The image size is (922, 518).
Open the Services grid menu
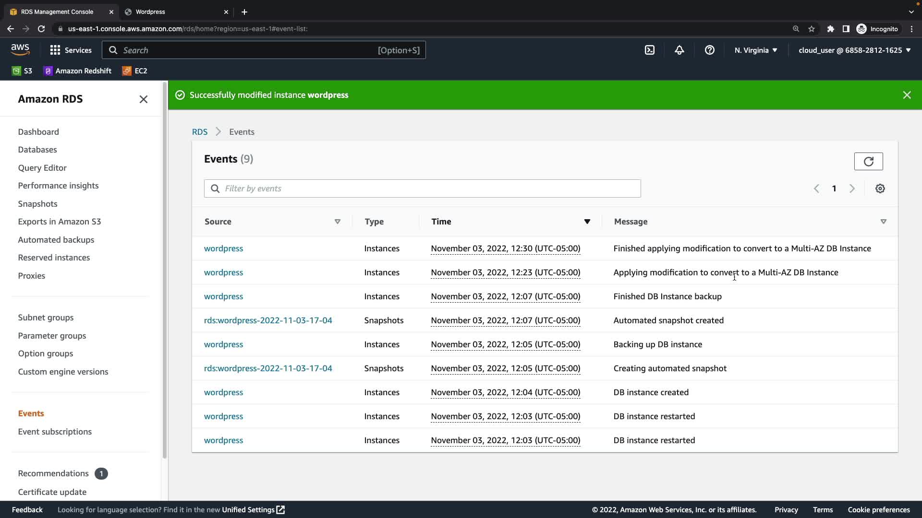coord(71,50)
